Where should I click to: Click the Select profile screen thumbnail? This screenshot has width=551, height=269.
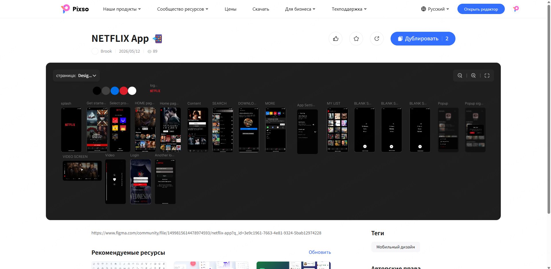click(x=120, y=130)
